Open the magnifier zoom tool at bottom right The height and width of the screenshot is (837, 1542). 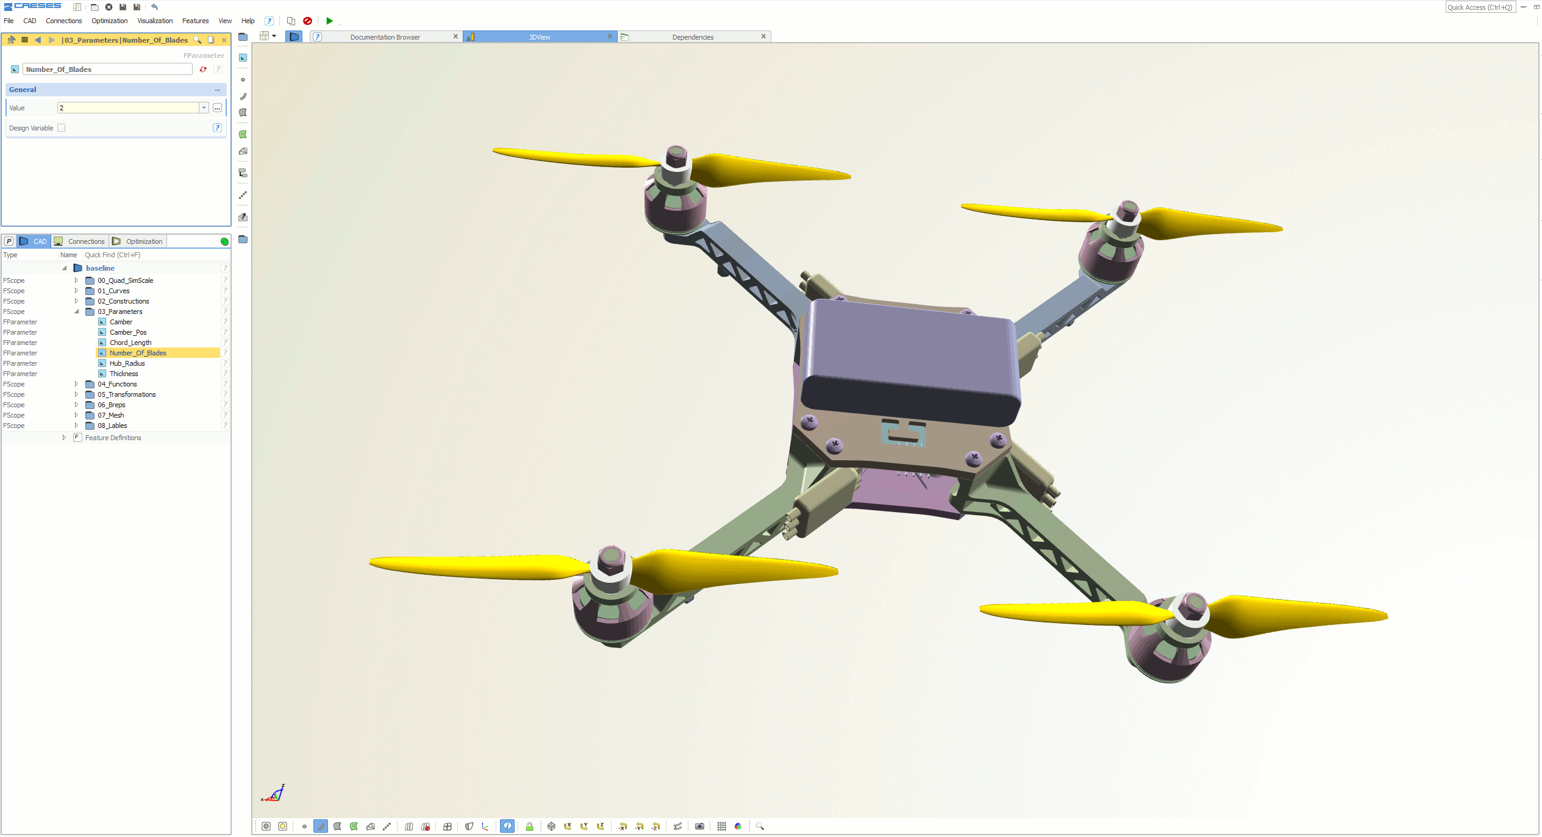pyautogui.click(x=760, y=826)
